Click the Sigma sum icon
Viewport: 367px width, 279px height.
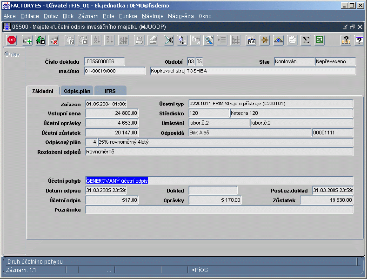tap(306, 40)
